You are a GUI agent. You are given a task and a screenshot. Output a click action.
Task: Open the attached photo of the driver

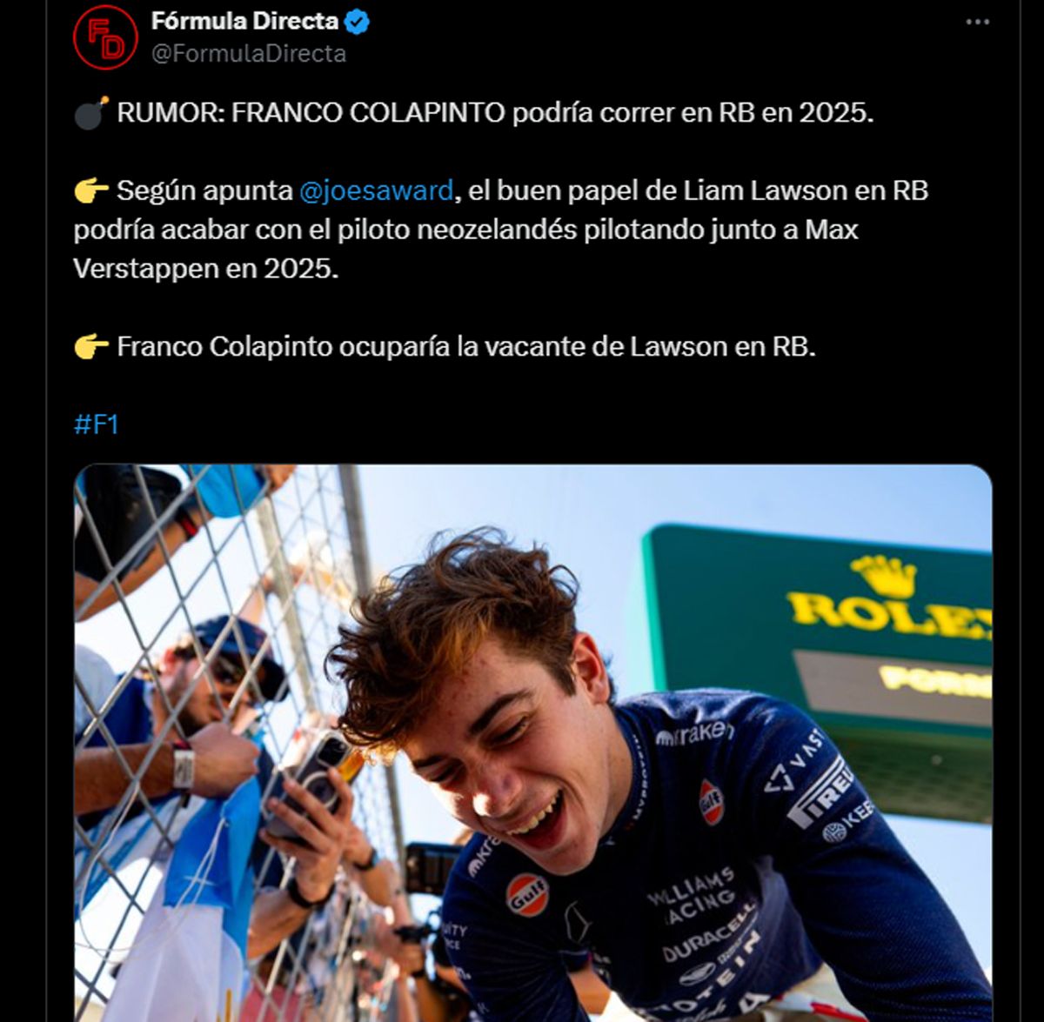pyautogui.click(x=532, y=743)
